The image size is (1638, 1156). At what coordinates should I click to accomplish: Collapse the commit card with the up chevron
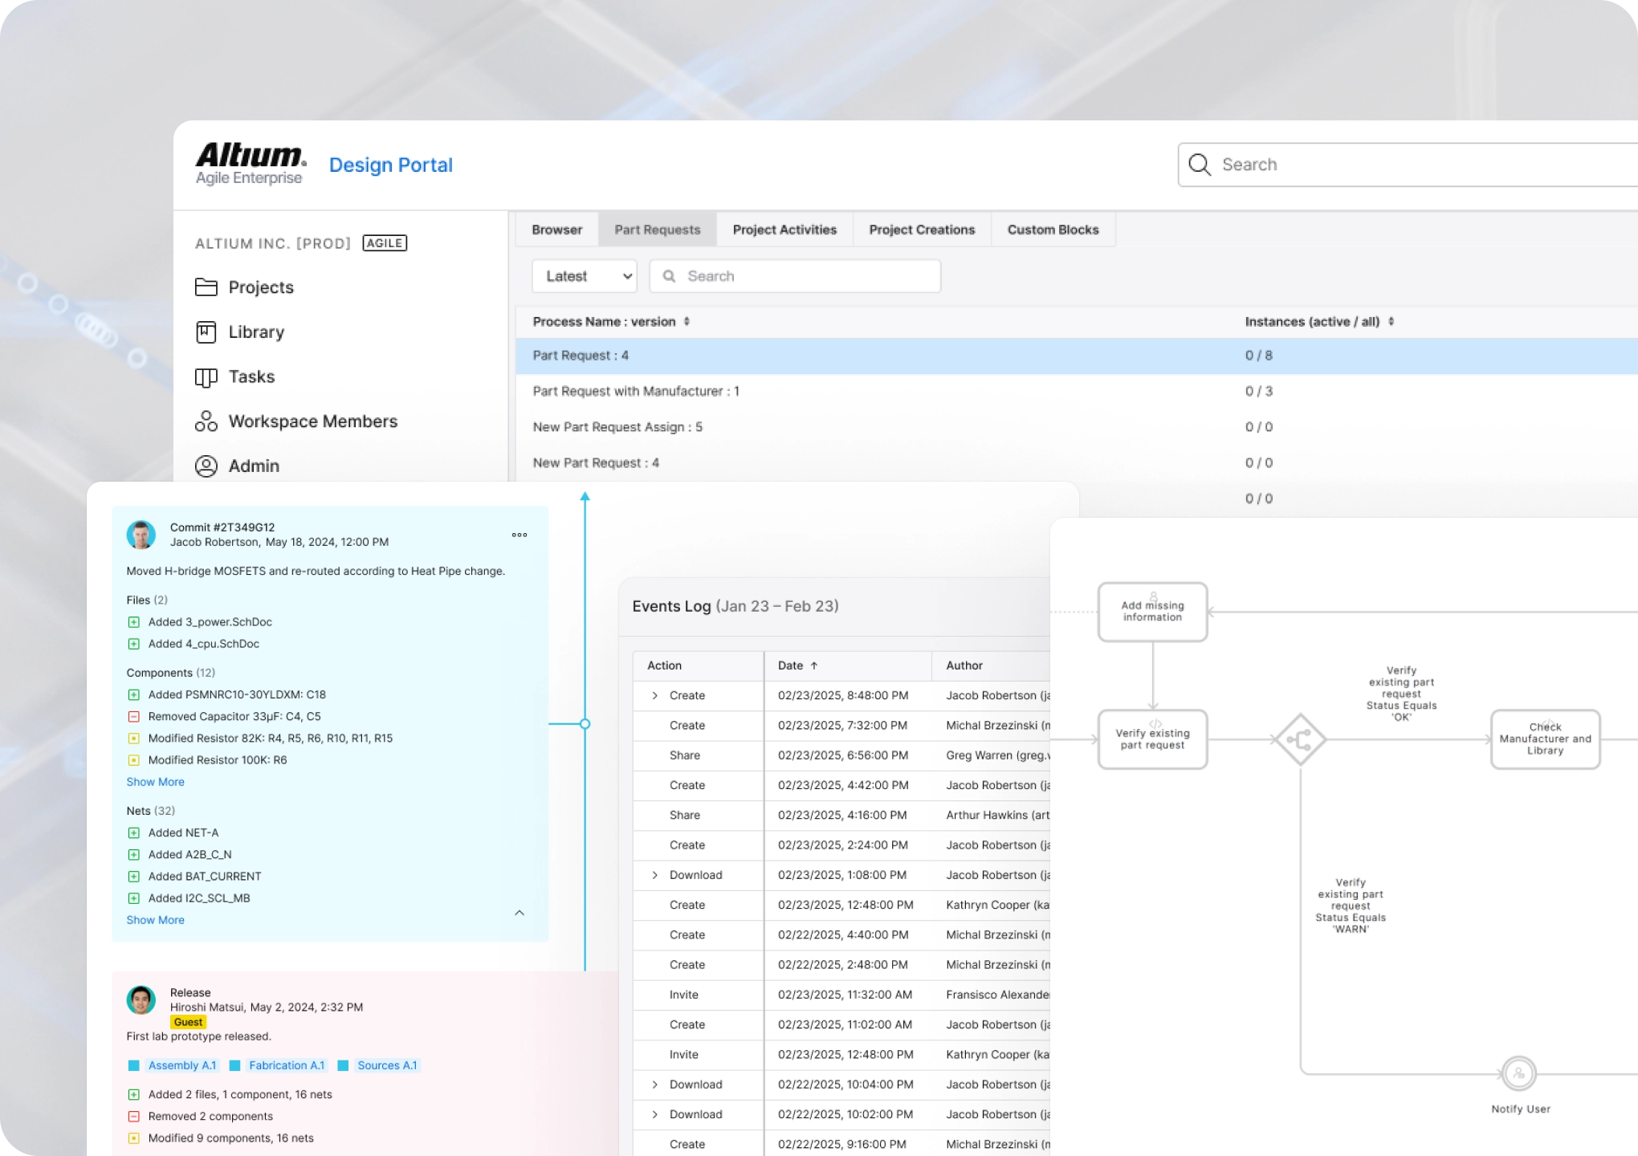point(520,913)
